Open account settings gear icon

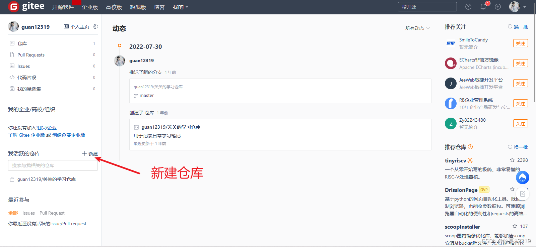pos(95,26)
